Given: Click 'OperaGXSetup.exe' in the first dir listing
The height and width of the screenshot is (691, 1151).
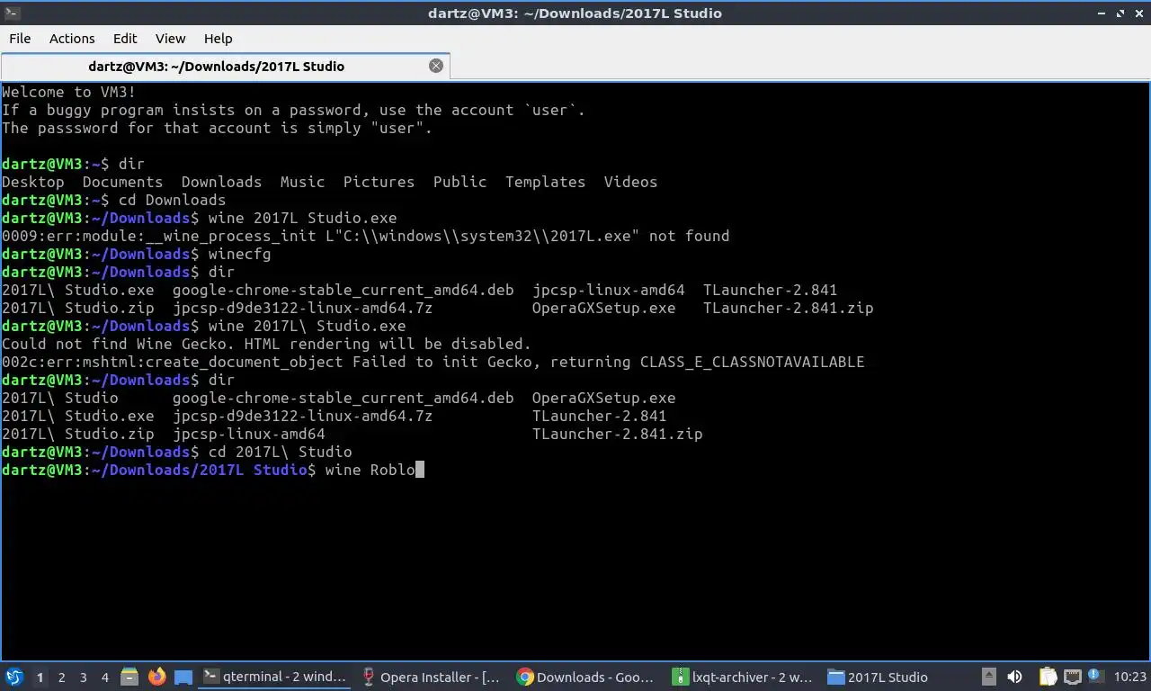Looking at the screenshot, I should [x=603, y=308].
